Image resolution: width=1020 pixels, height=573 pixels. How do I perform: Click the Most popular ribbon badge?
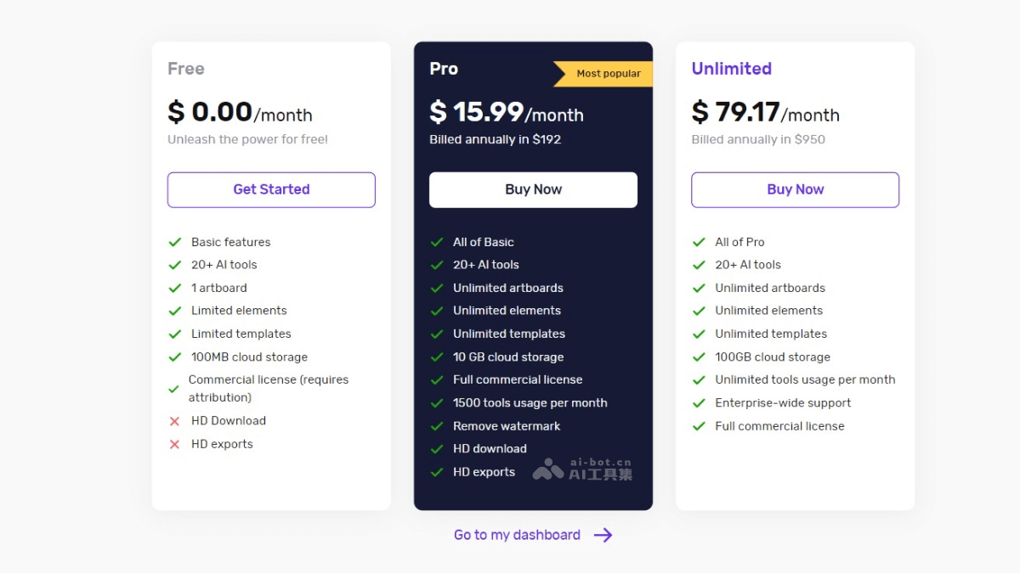[x=605, y=74]
